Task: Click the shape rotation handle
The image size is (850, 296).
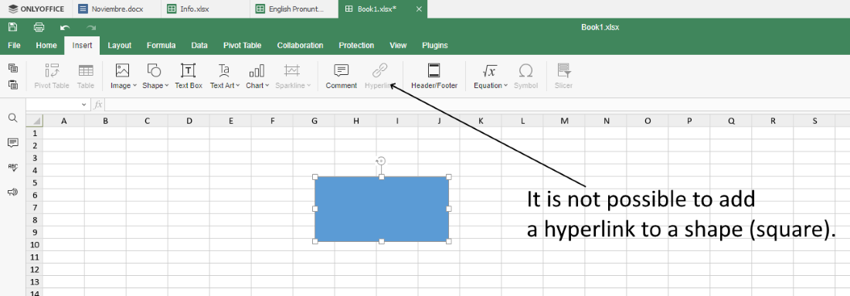Action: point(381,161)
